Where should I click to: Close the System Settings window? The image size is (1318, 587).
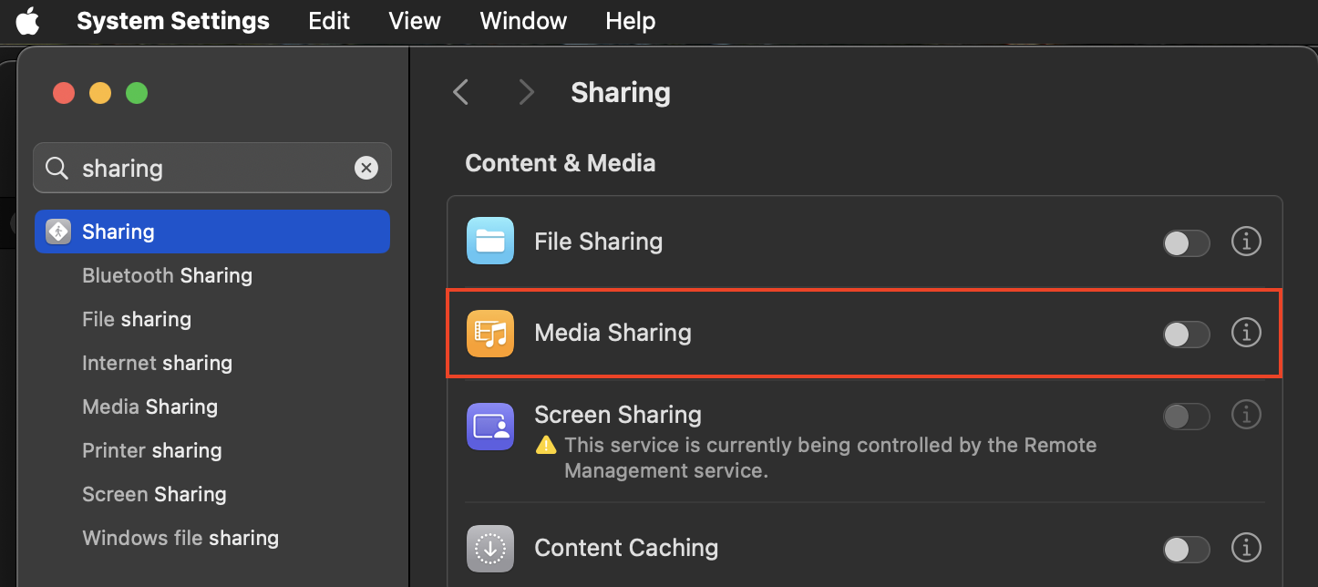[64, 93]
